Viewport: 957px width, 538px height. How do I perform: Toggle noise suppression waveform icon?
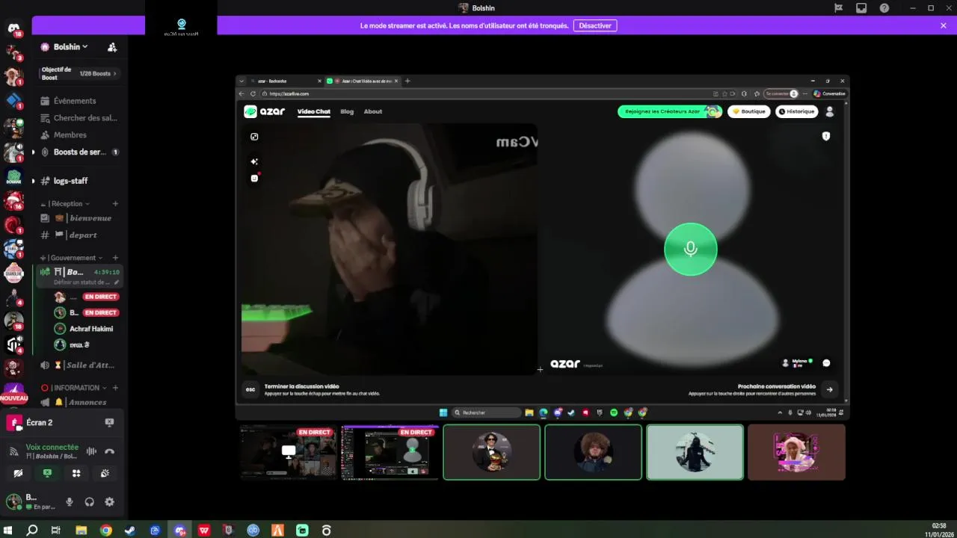click(x=91, y=451)
